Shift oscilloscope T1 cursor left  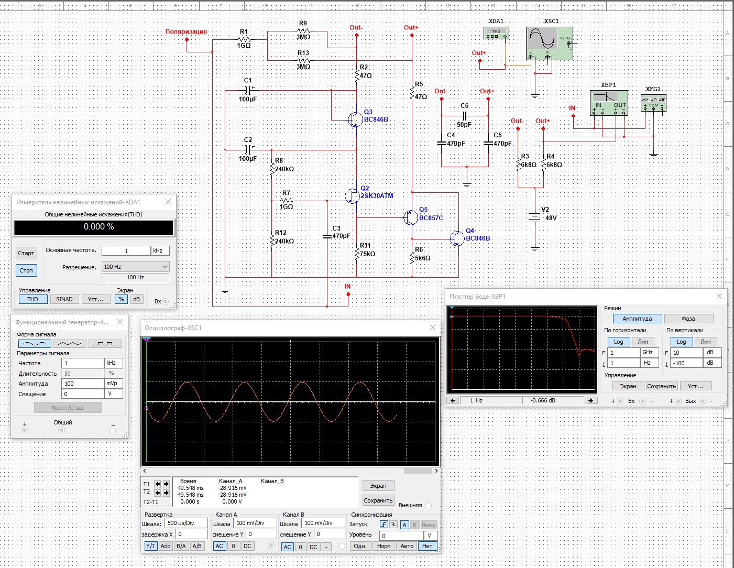tap(158, 484)
